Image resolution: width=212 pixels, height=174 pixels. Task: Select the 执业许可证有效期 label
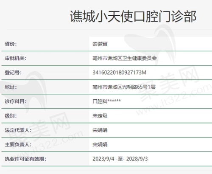pos(25,159)
